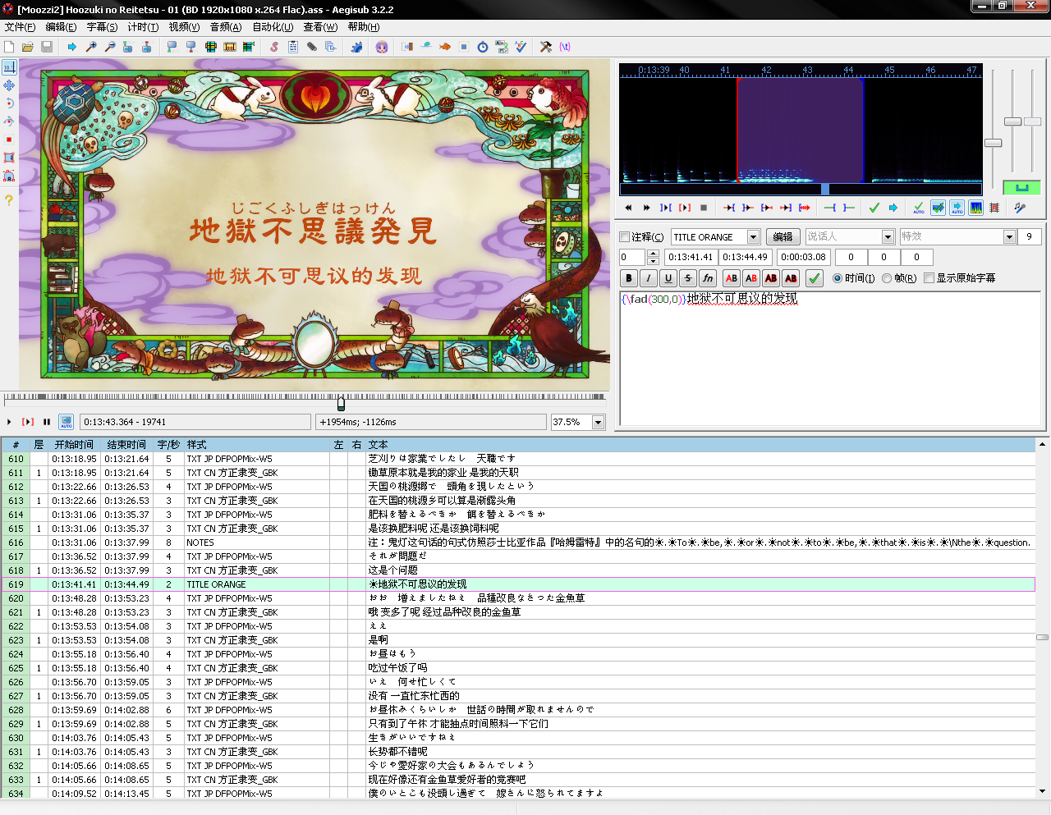Viewport: 1051px width, 815px height.
Task: Toggle audio auto-scroll to selected line
Action: (x=957, y=208)
